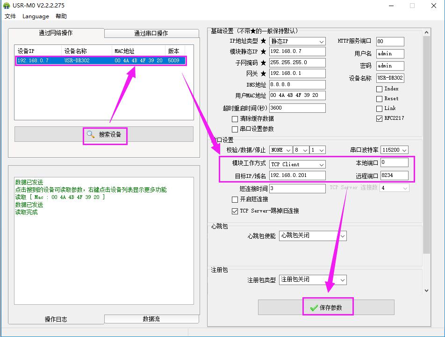Toggle the RFC2217 checkbox
Image resolution: width=445 pixels, height=337 pixels.
(380, 118)
